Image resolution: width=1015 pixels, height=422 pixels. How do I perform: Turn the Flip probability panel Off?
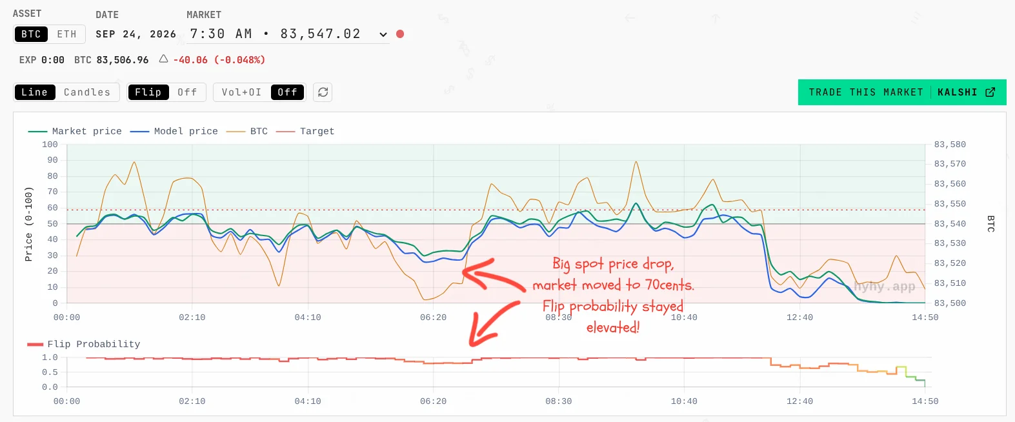click(187, 92)
